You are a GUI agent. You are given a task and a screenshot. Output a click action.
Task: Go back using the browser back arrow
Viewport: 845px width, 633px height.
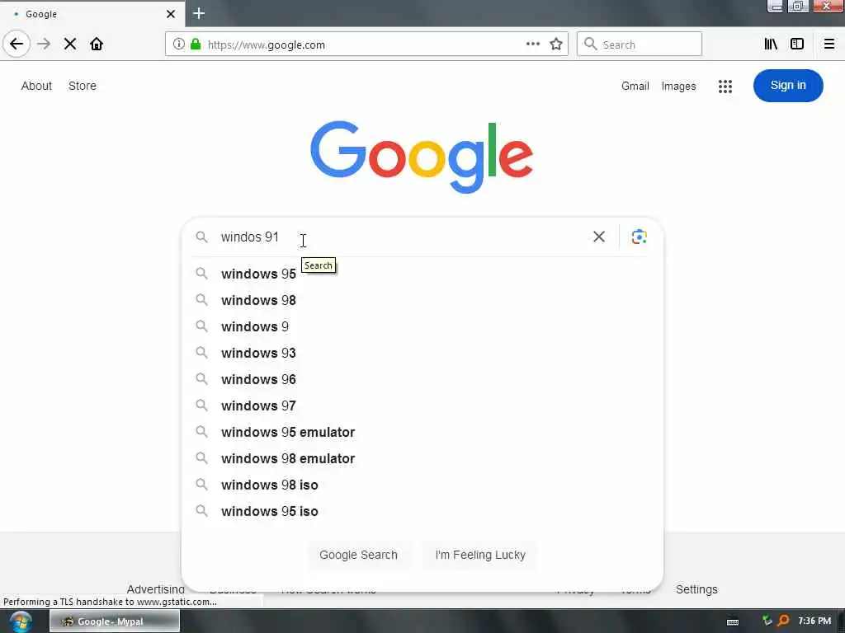(17, 45)
